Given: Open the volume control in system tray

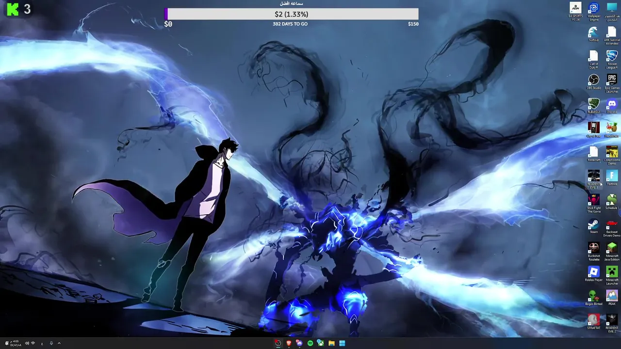Looking at the screenshot, I should tap(27, 343).
